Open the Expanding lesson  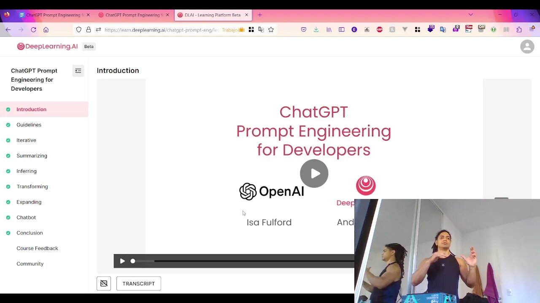(44, 202)
